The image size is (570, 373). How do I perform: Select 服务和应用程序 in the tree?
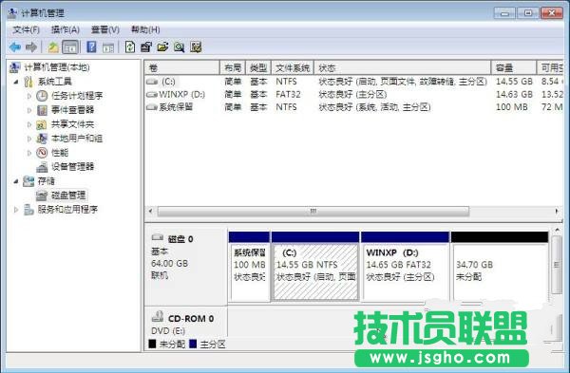point(67,209)
